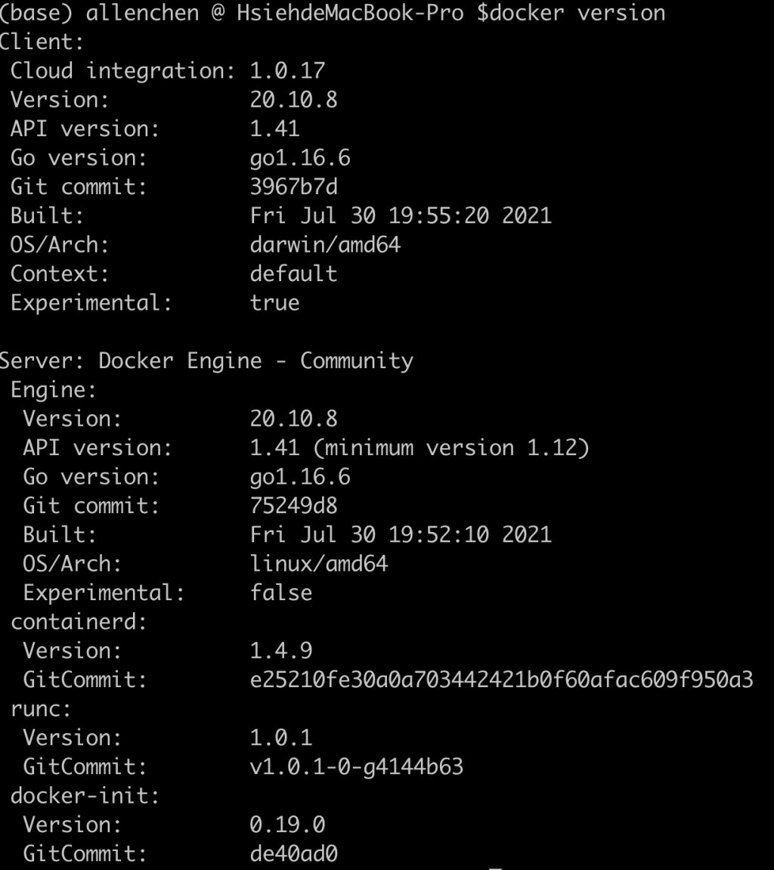Click the linux/amd64 OS/Arch value
774x870 pixels.
319,564
